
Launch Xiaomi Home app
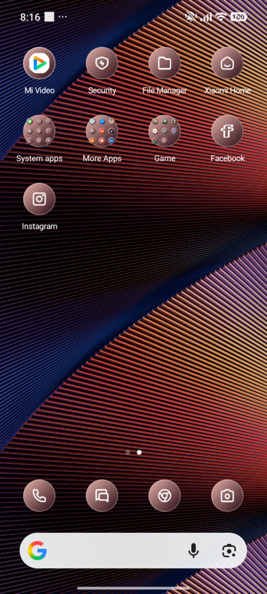[x=228, y=64]
